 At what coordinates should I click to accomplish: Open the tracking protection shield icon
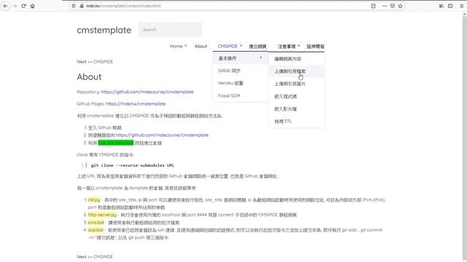coord(74,6)
